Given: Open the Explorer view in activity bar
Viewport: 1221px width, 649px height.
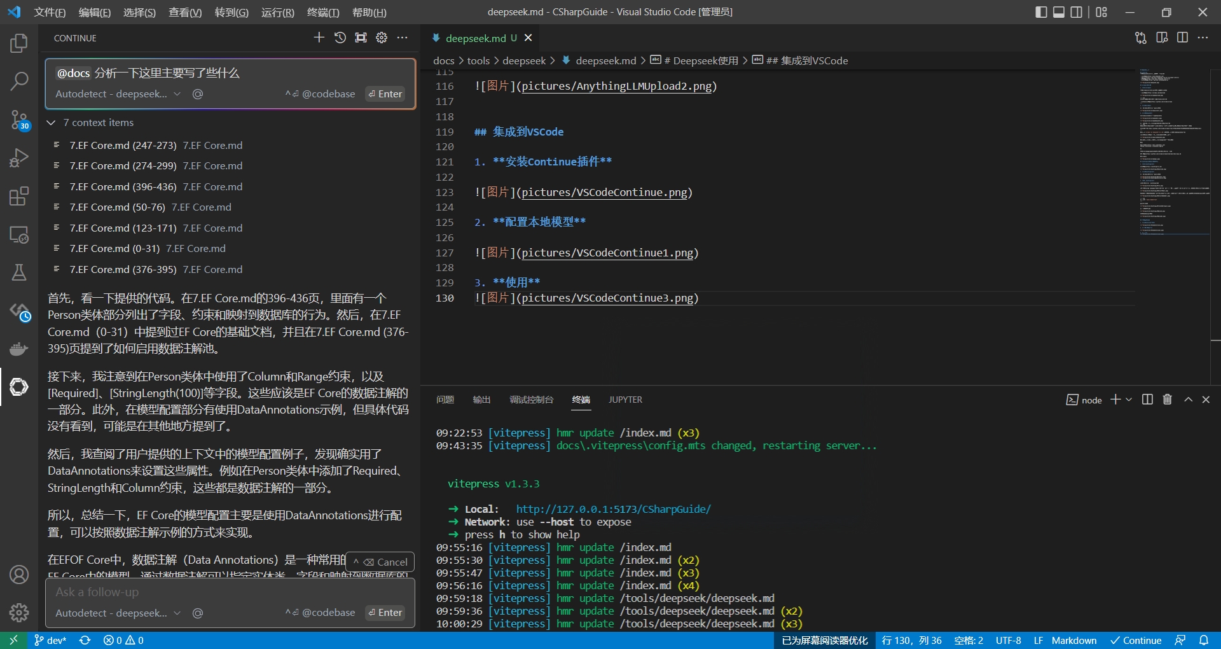Looking at the screenshot, I should (x=19, y=43).
